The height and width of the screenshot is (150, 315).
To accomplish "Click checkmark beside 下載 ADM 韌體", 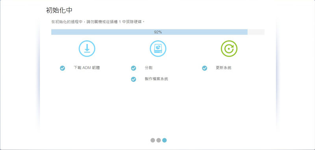I will 63,68.
